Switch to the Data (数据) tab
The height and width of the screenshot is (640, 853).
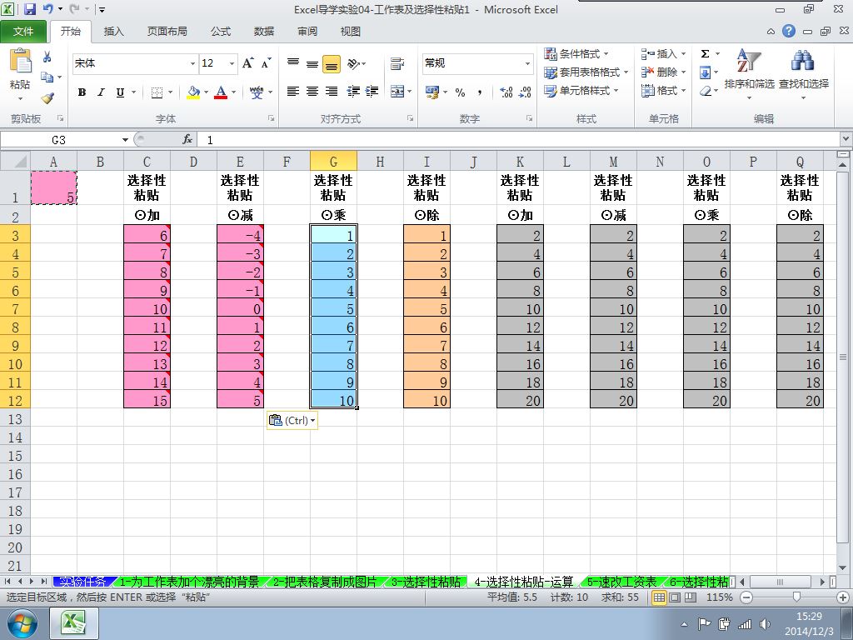(x=264, y=32)
